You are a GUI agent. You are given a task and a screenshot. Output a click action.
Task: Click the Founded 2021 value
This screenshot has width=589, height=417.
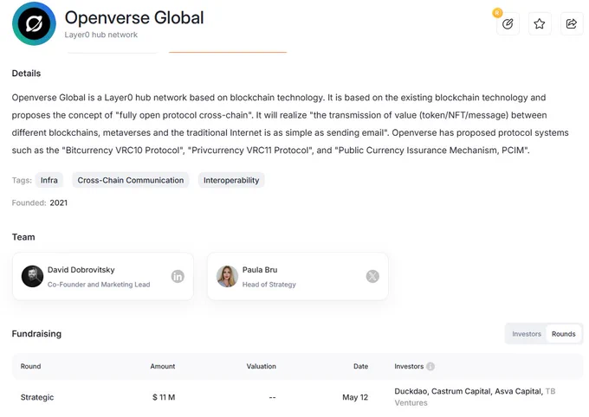point(59,202)
